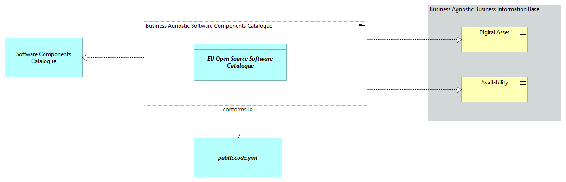Click the Business Agnostic Business Information Base title

(484, 9)
